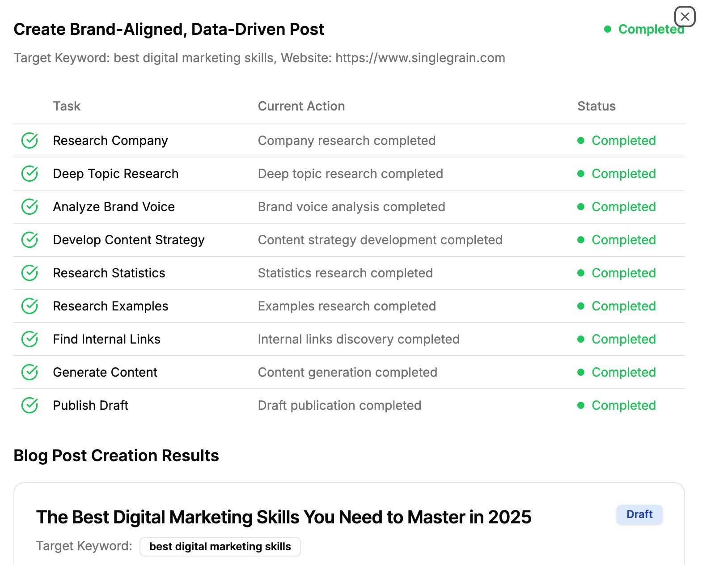702x565 pixels.
Task: Open the blog post title link
Action: (x=283, y=517)
